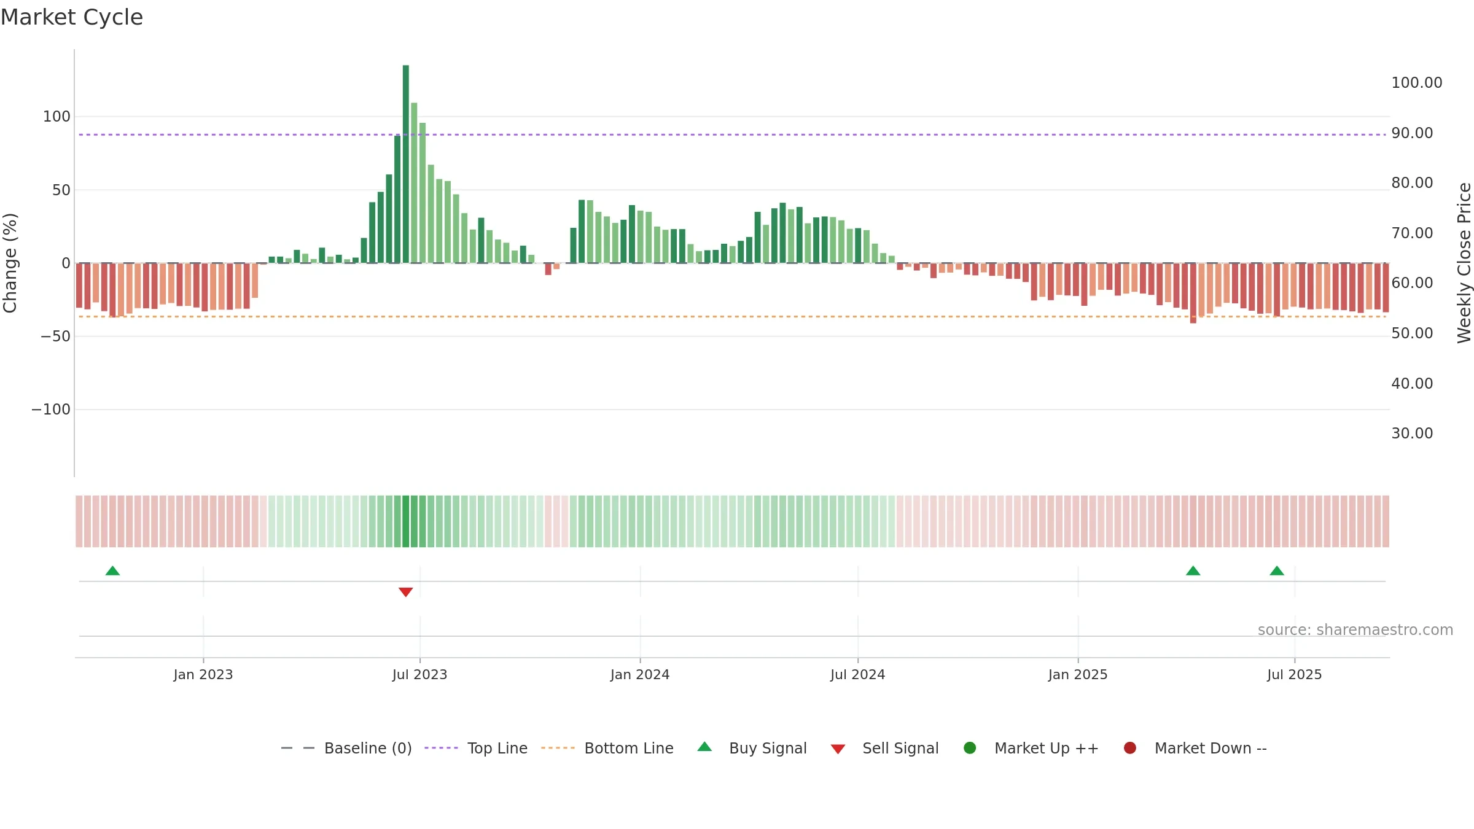
Task: Click the Market Cycle chart title
Action: 72,17
